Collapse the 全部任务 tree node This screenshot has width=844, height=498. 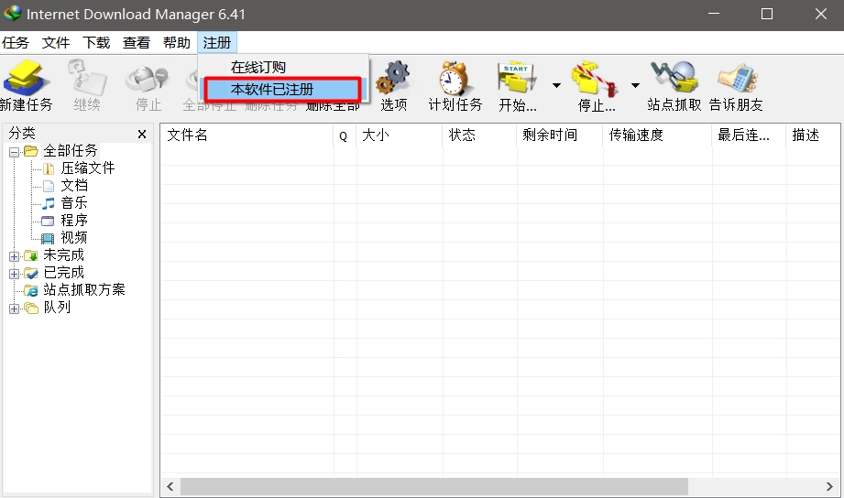14,152
